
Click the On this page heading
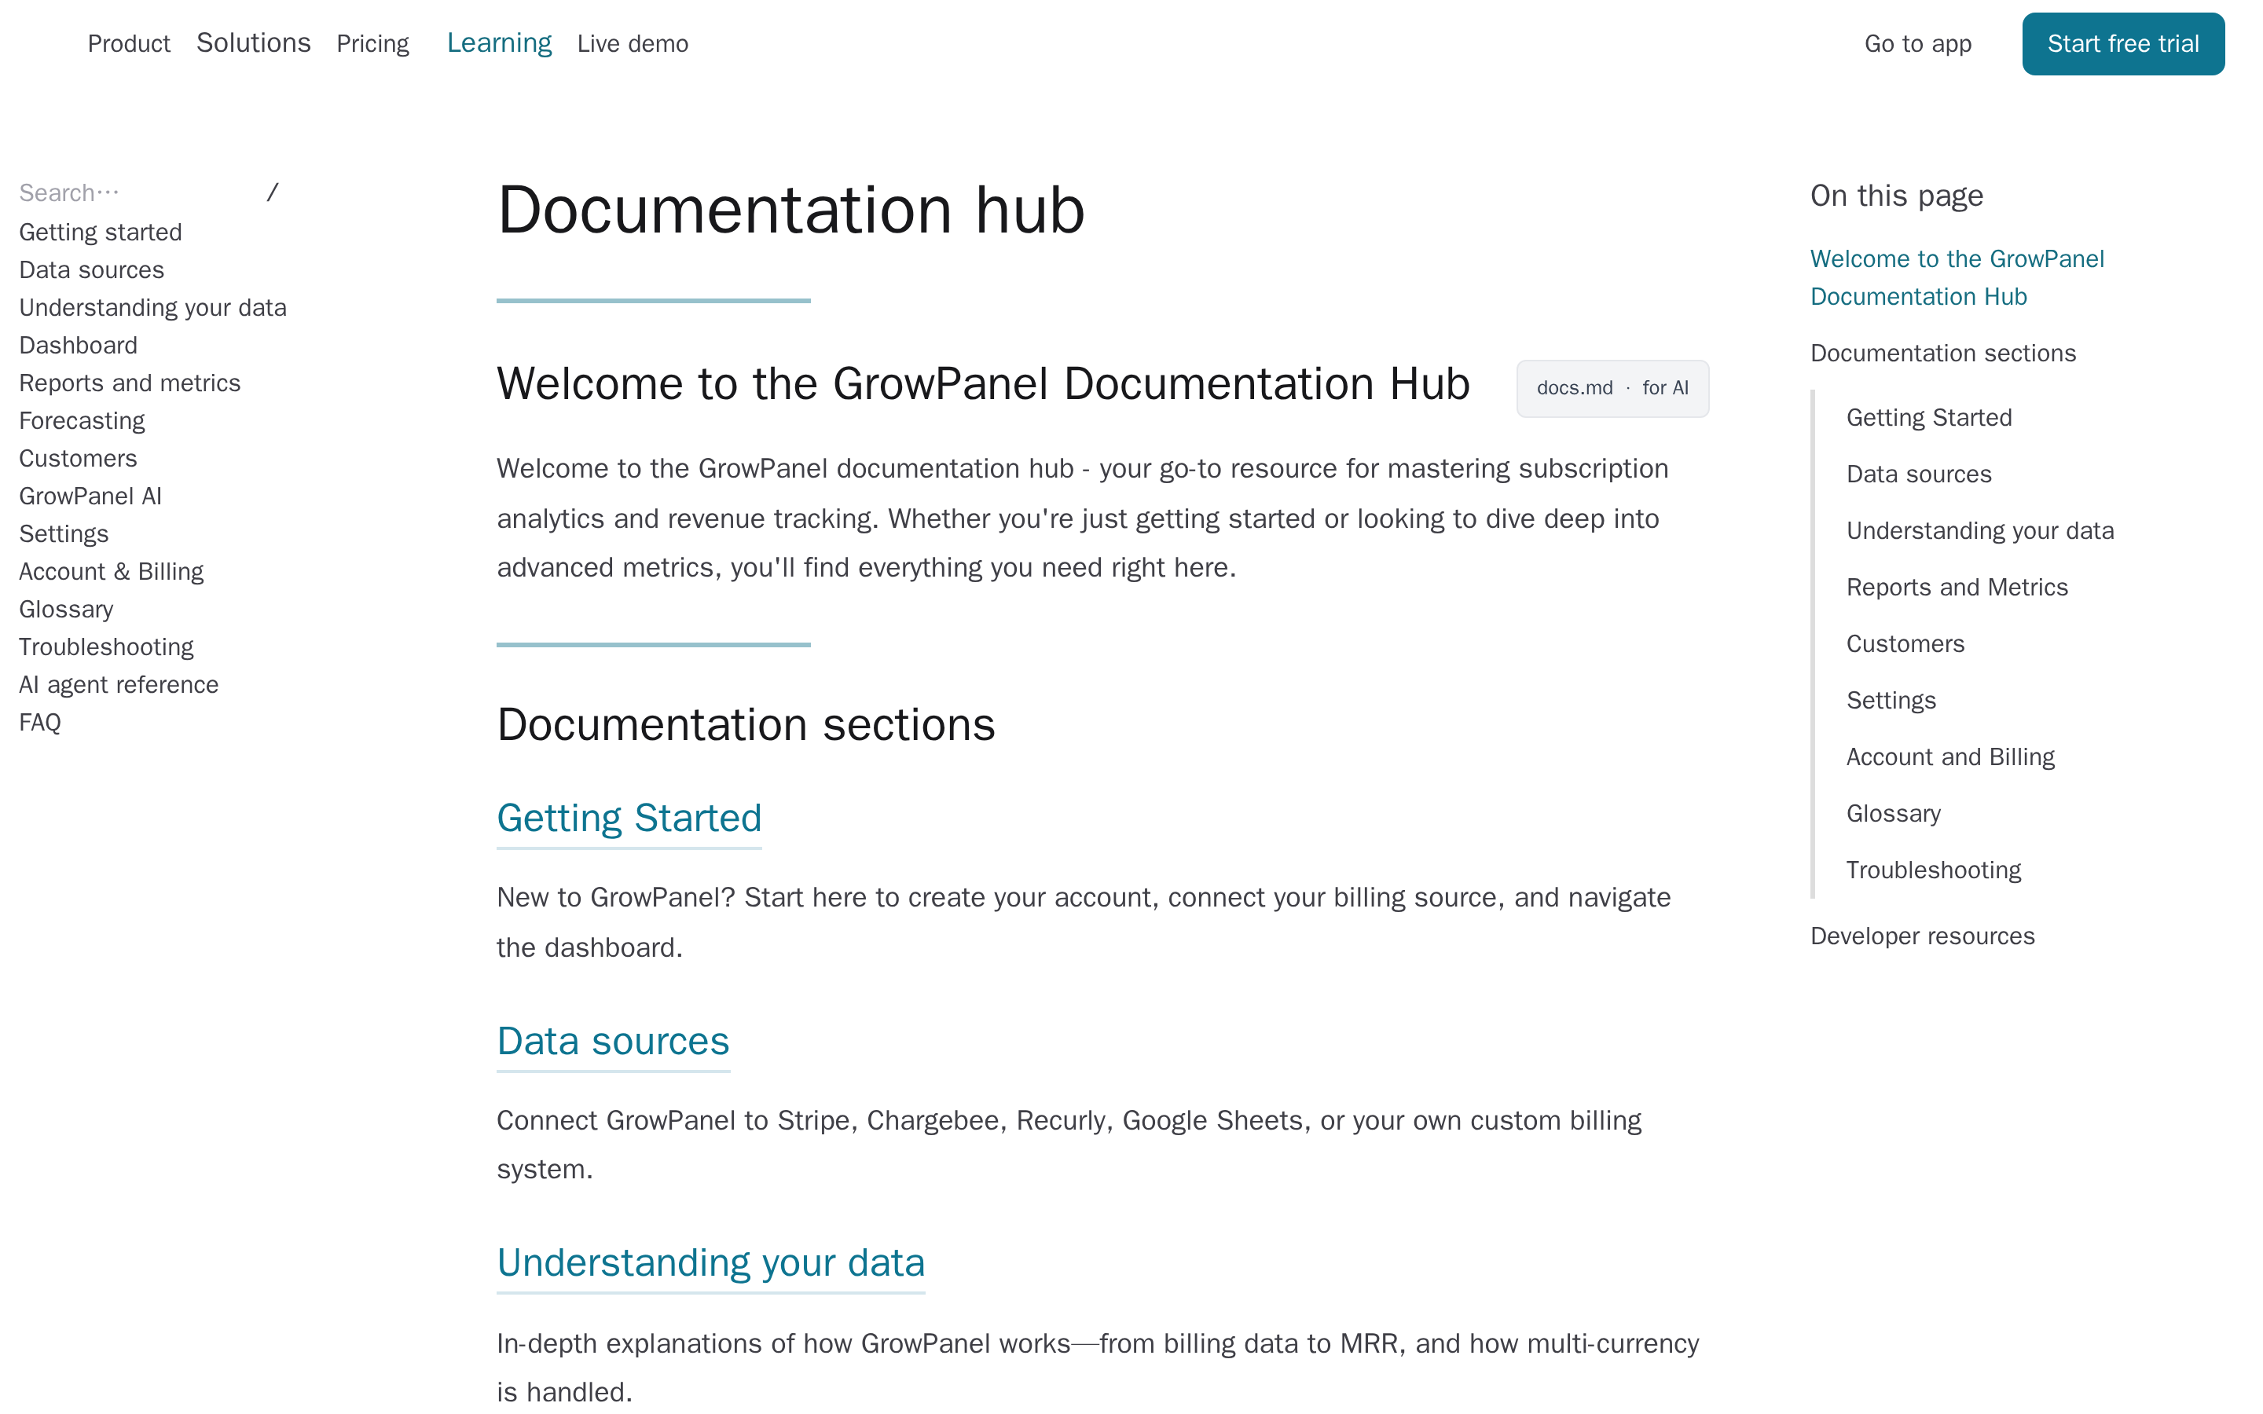[1896, 196]
